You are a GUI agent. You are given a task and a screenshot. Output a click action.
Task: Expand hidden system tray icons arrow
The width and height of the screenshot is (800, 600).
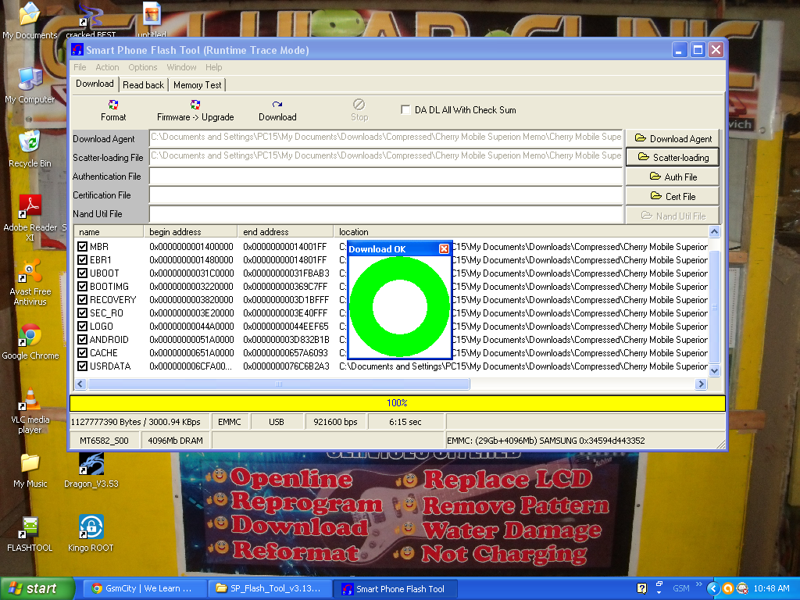(x=713, y=588)
